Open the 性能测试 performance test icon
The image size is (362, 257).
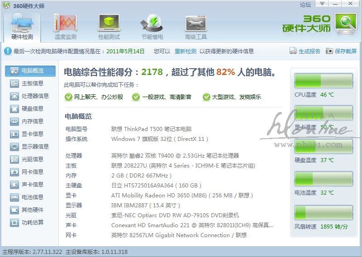(x=109, y=23)
